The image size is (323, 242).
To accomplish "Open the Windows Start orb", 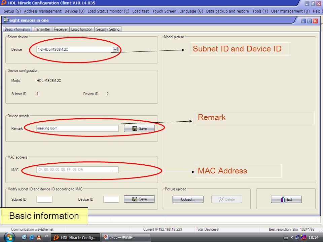I will [x=9, y=237].
